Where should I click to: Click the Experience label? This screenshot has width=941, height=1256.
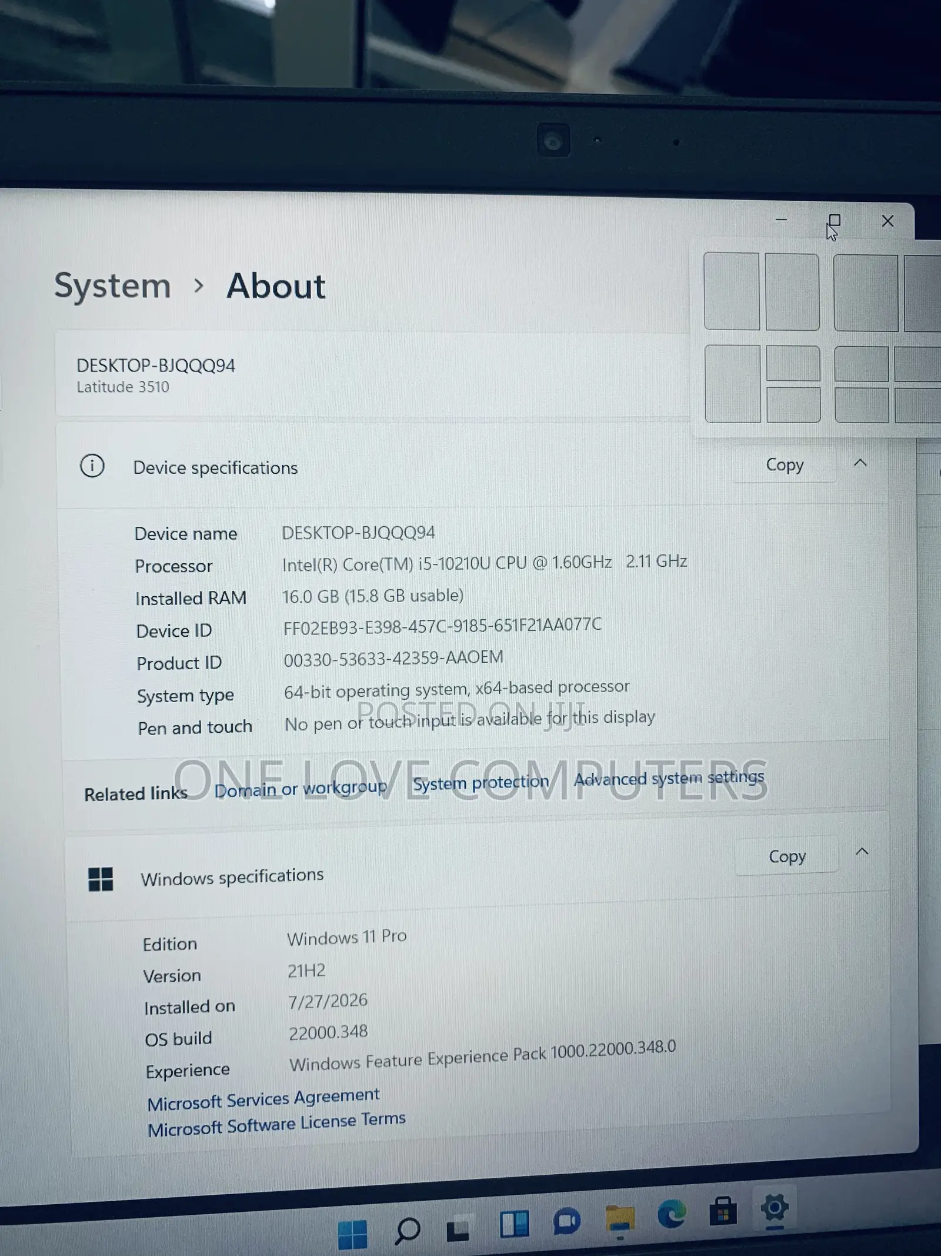[188, 1071]
